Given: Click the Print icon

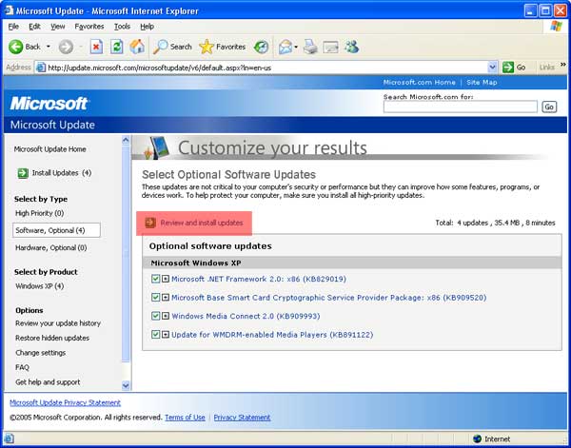Looking at the screenshot, I should [310, 47].
